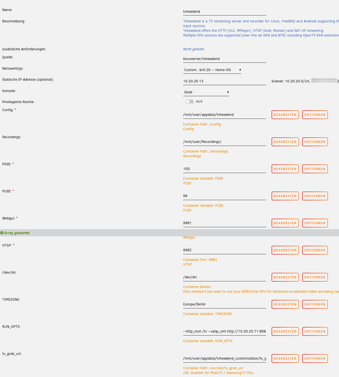
Task: Click URL Grabber for PlutoTV description
Action: (218, 373)
